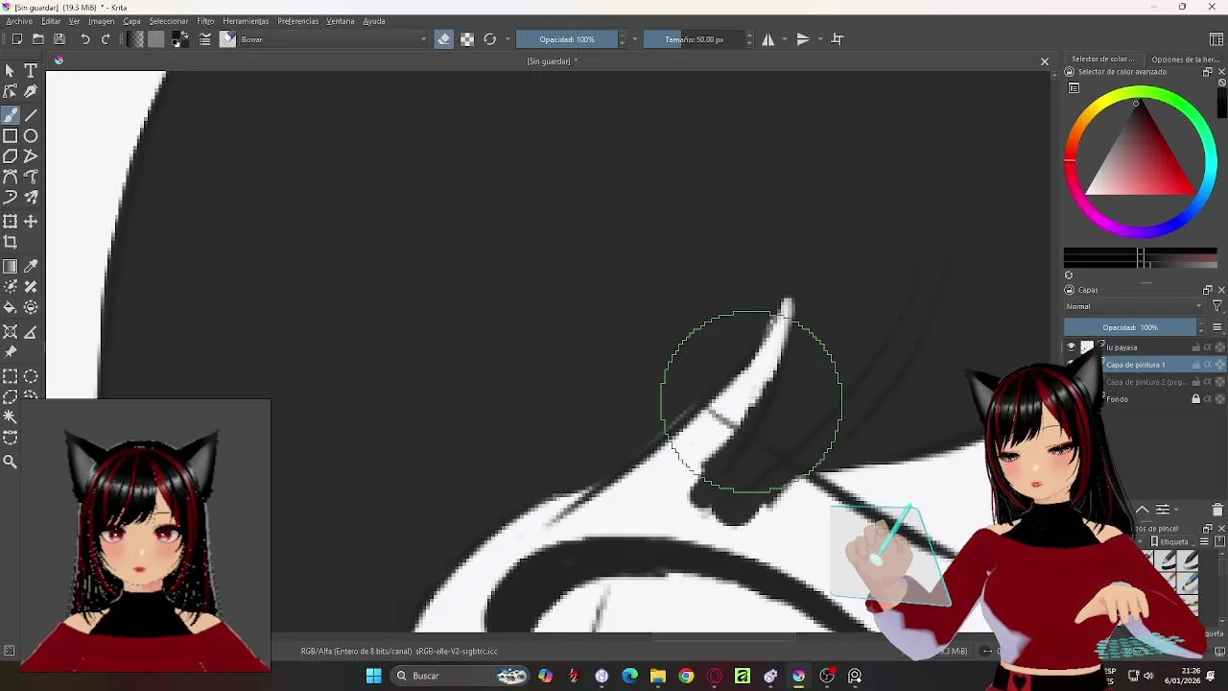This screenshot has height=691, width=1228.
Task: Open an existing file from toolbar
Action: pos(38,39)
